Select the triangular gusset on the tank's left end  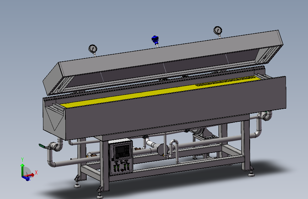[54, 119]
